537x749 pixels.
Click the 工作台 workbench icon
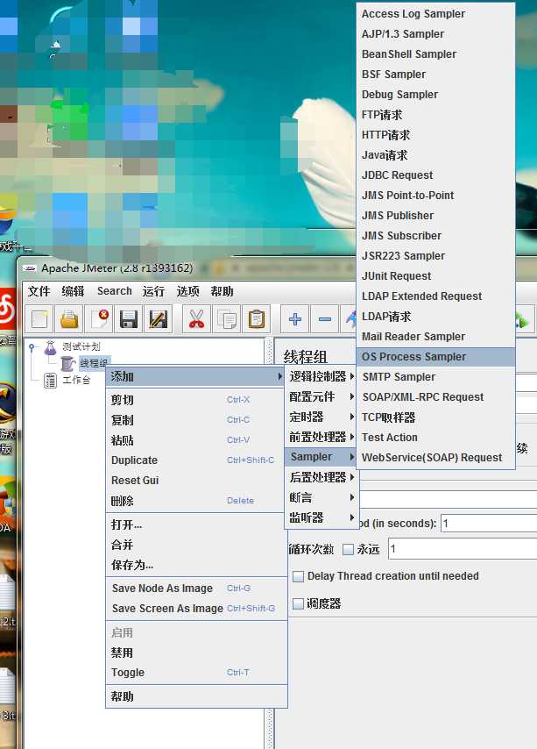(x=50, y=381)
